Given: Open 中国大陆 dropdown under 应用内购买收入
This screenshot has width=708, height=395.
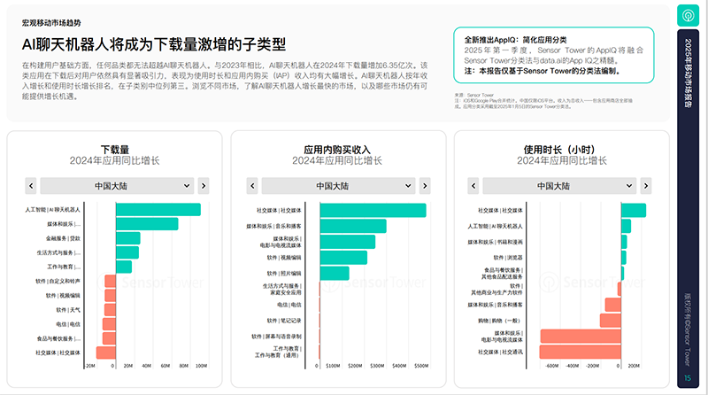Looking at the screenshot, I should (338, 186).
